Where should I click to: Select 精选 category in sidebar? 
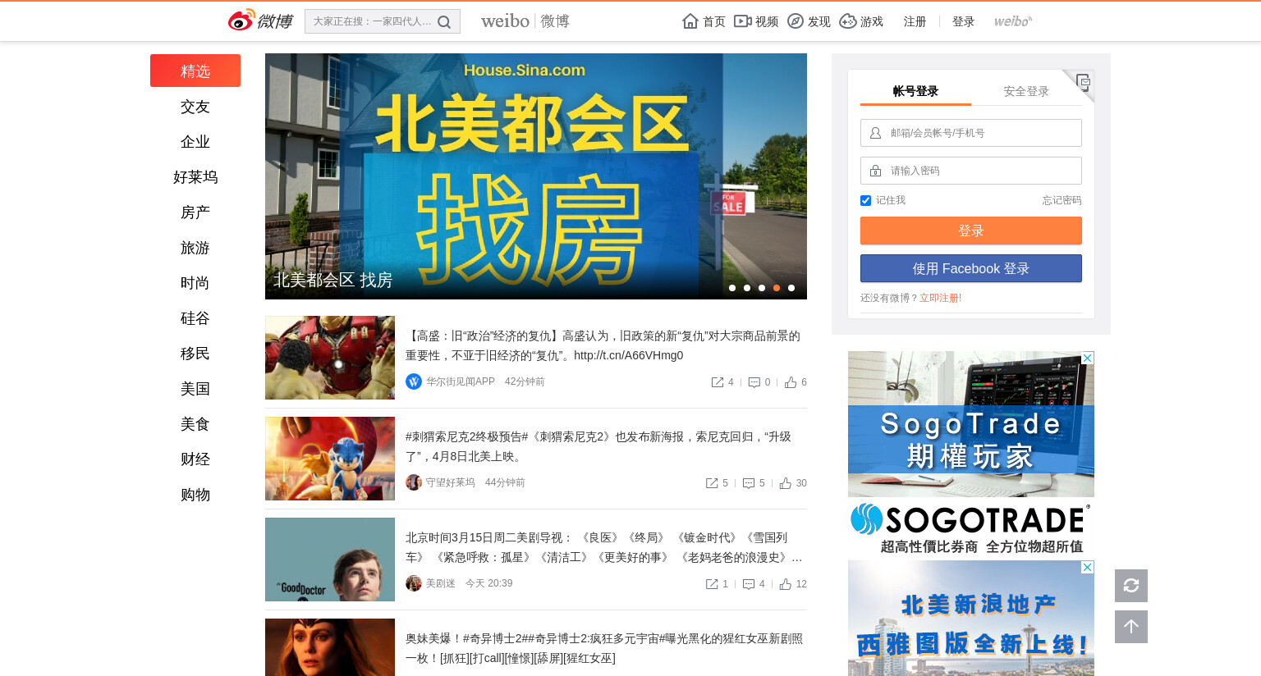point(195,71)
